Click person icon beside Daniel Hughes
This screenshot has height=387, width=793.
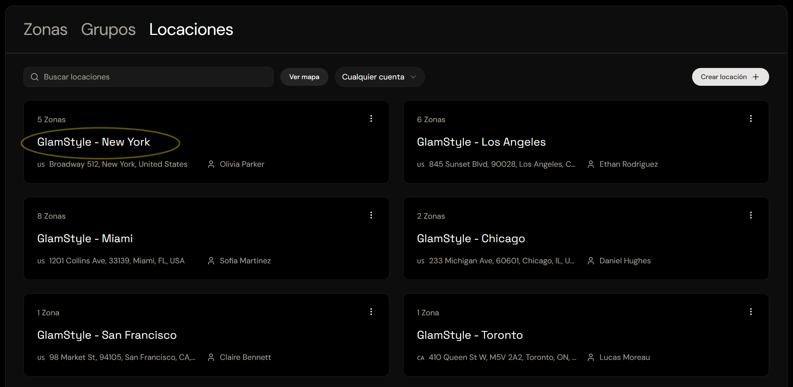[591, 261]
